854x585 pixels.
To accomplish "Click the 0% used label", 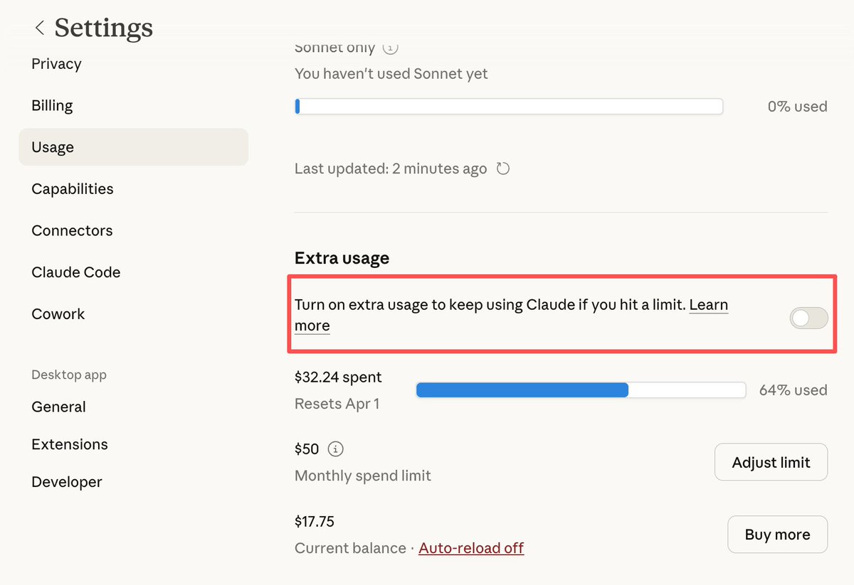I will pyautogui.click(x=797, y=107).
